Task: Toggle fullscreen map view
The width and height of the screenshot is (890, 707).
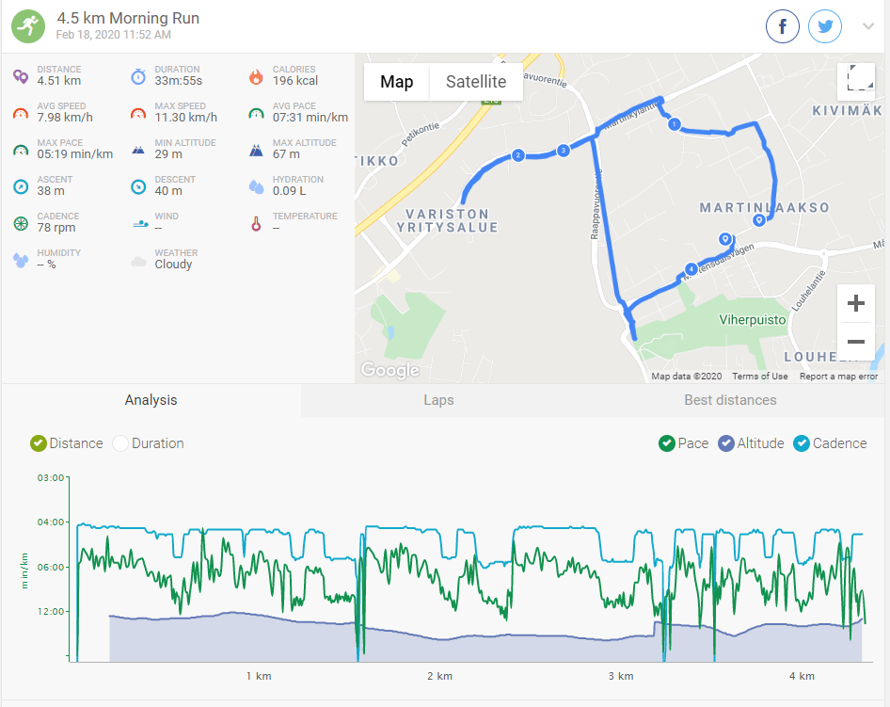Action: (x=856, y=81)
